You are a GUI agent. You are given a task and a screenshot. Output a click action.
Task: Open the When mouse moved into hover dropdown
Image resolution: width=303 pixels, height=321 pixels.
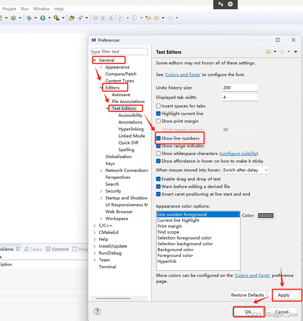(245, 170)
